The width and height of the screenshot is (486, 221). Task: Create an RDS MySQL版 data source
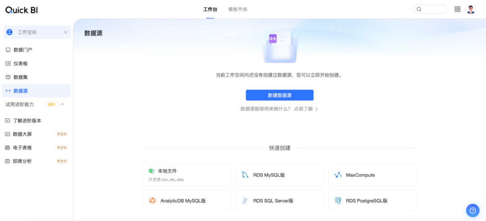point(279,175)
